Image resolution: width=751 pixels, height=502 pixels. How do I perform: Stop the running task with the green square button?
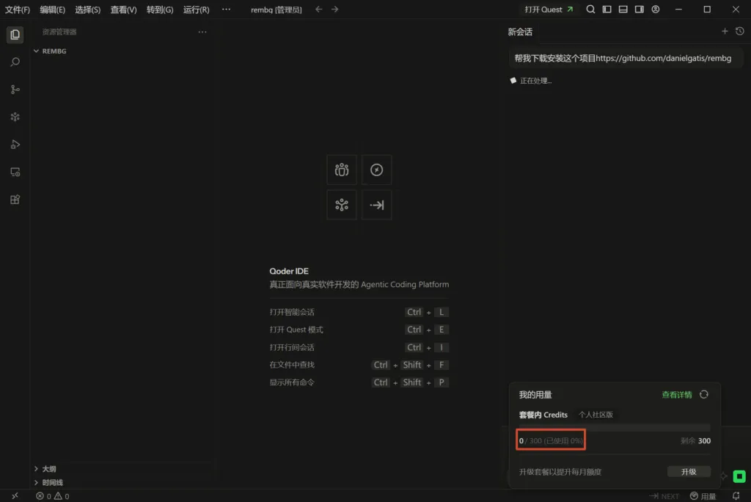[739, 476]
